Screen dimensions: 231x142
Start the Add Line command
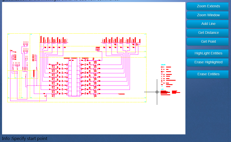pos(208,24)
